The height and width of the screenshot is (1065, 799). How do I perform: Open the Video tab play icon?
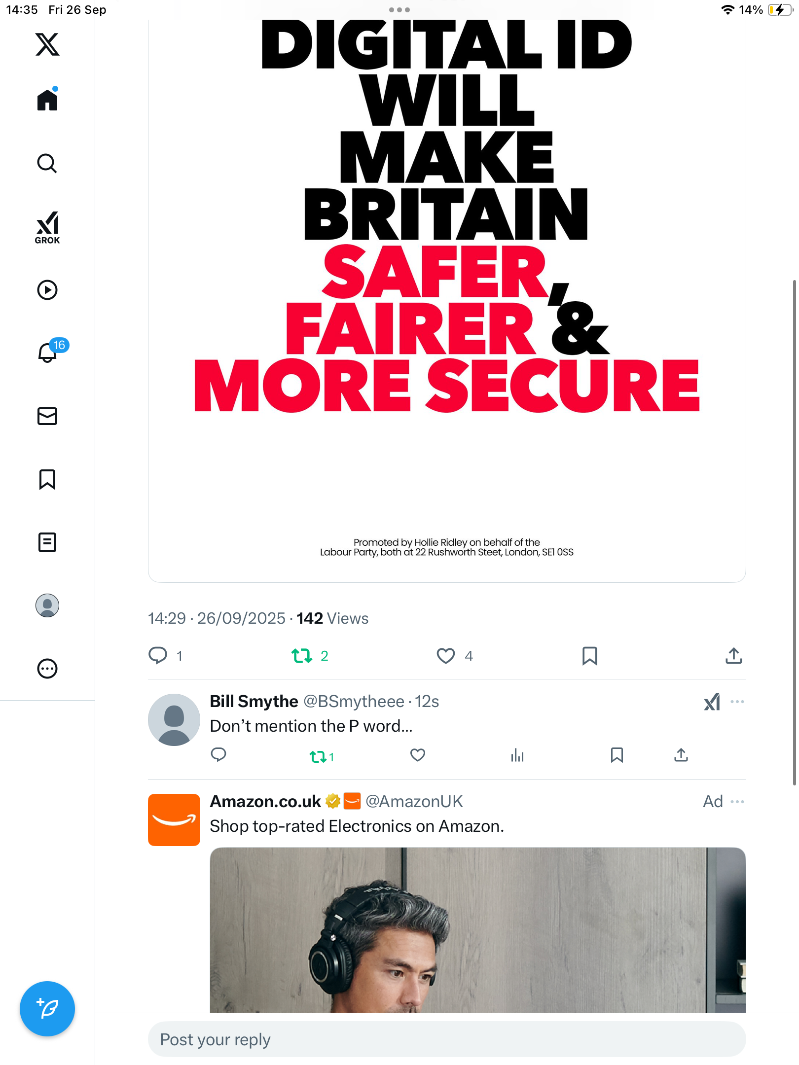pos(47,290)
